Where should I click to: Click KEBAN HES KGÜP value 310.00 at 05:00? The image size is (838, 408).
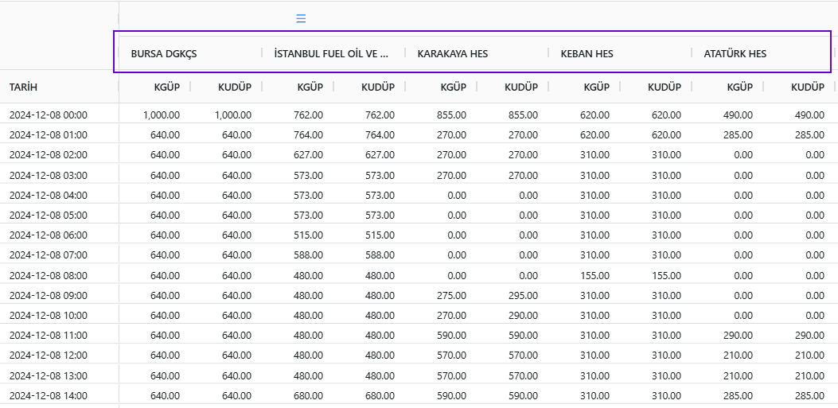[x=594, y=216]
